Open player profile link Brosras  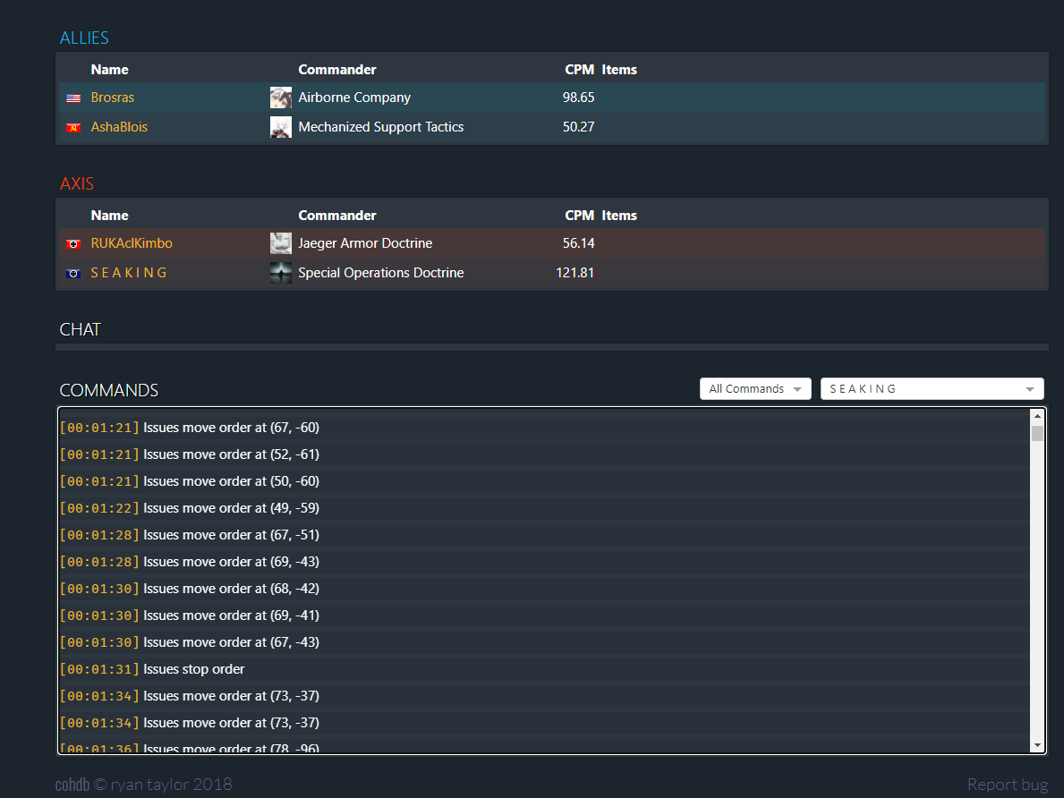click(x=113, y=98)
